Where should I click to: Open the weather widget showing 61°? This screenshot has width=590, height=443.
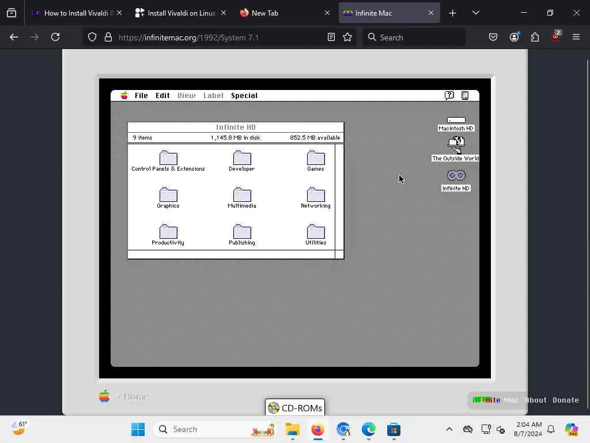tap(19, 429)
